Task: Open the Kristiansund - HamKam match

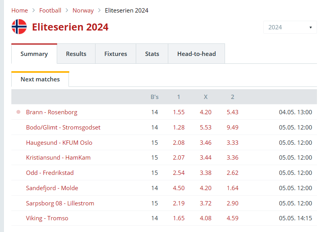Action: pos(58,157)
